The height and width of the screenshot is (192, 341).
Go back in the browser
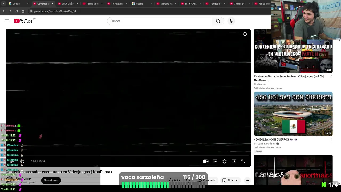click(4, 11)
